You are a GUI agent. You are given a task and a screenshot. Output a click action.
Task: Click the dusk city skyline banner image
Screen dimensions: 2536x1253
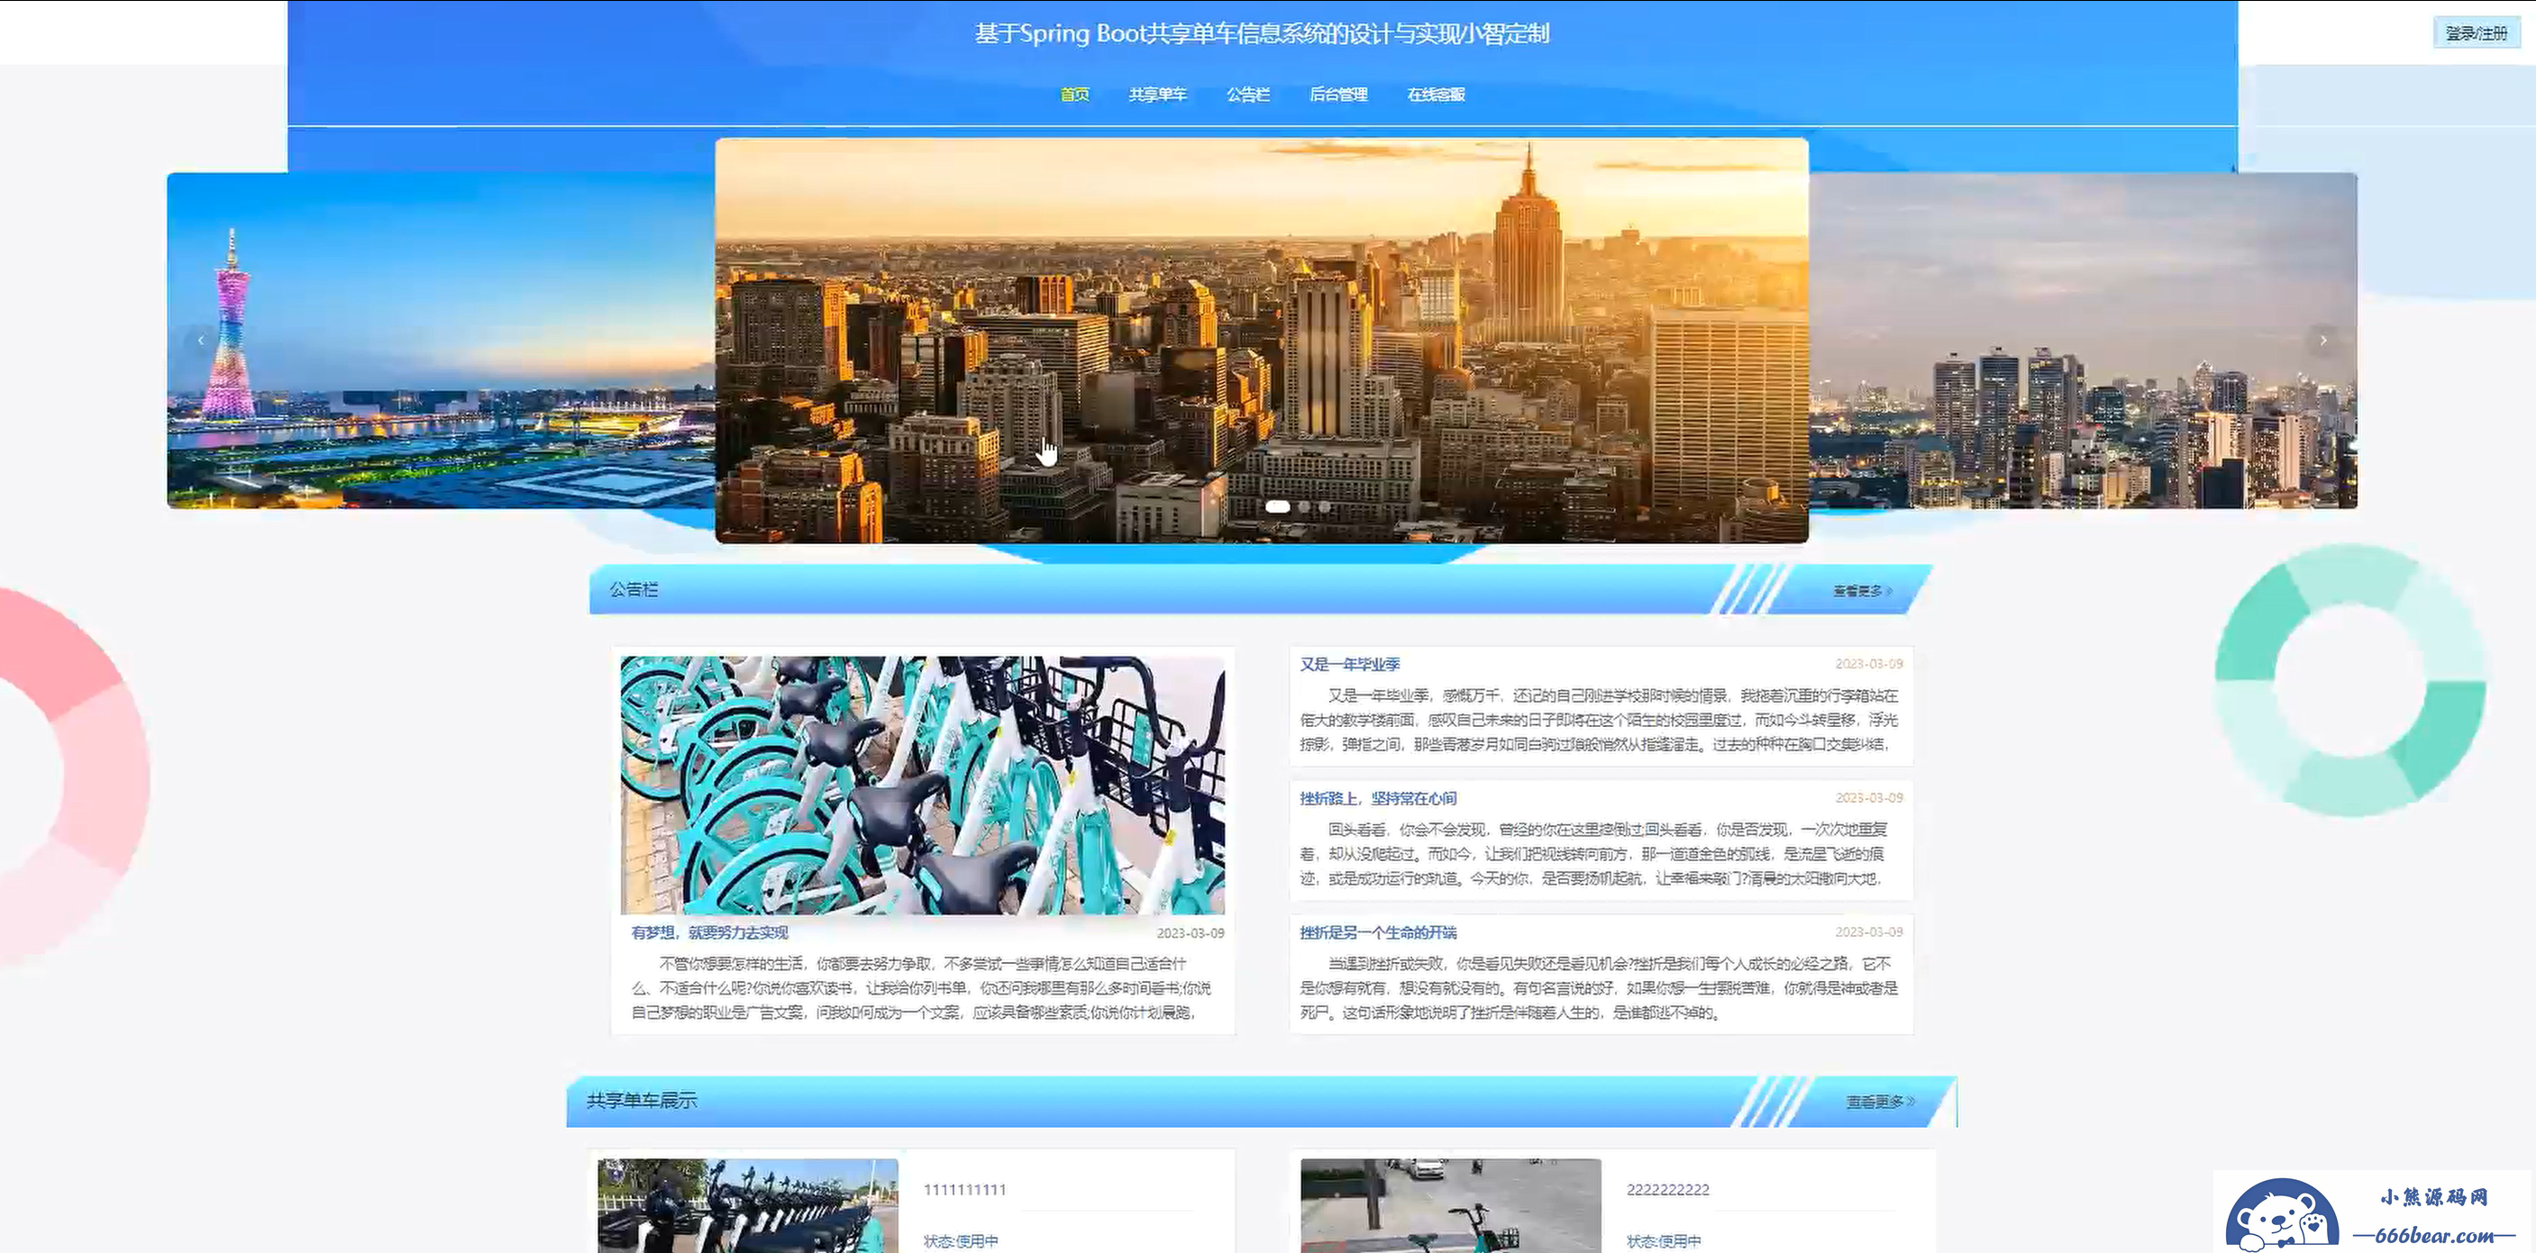coord(2084,340)
